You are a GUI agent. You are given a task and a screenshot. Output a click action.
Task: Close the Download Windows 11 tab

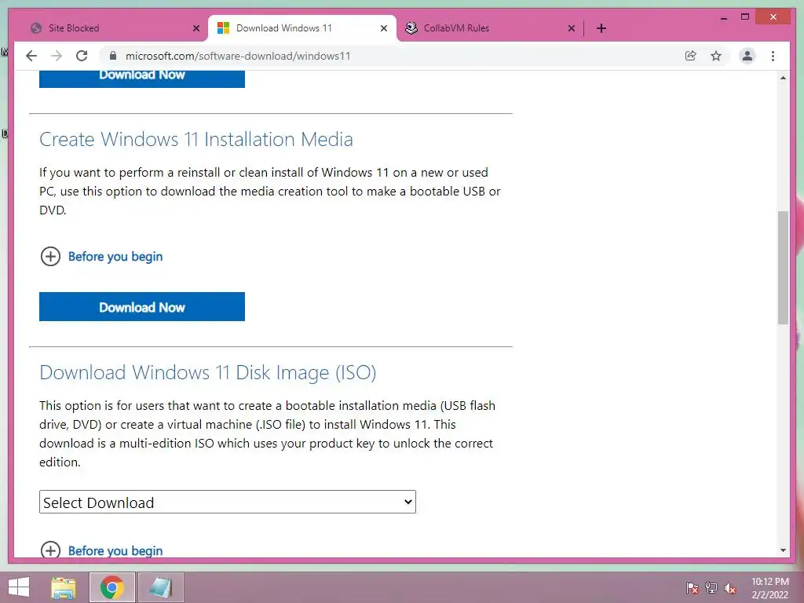pyautogui.click(x=383, y=28)
